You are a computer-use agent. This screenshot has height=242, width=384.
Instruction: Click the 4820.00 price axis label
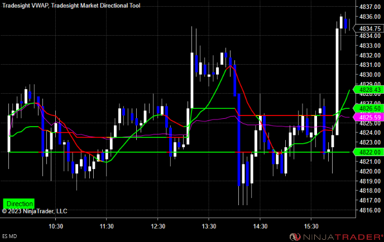(370, 171)
